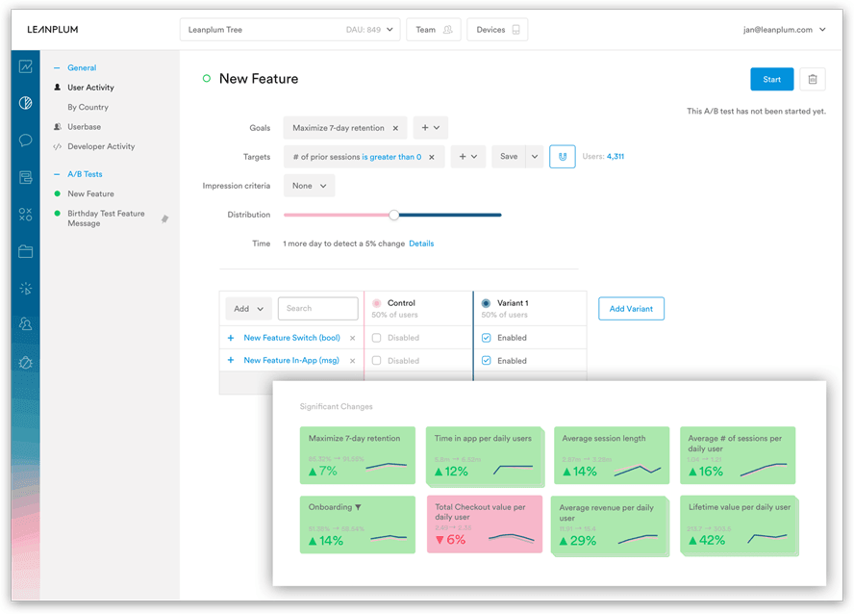
Task: Uncheck Enabled for New Feature Switch in Variant 1
Action: 486,338
